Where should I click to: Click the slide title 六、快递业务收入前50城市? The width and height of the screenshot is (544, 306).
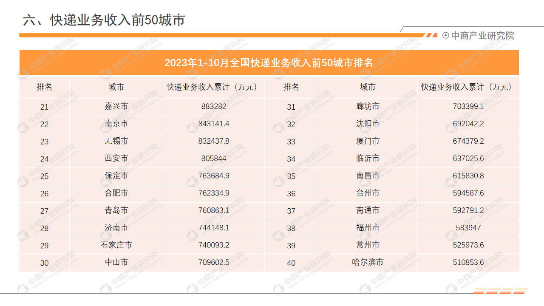(x=104, y=20)
